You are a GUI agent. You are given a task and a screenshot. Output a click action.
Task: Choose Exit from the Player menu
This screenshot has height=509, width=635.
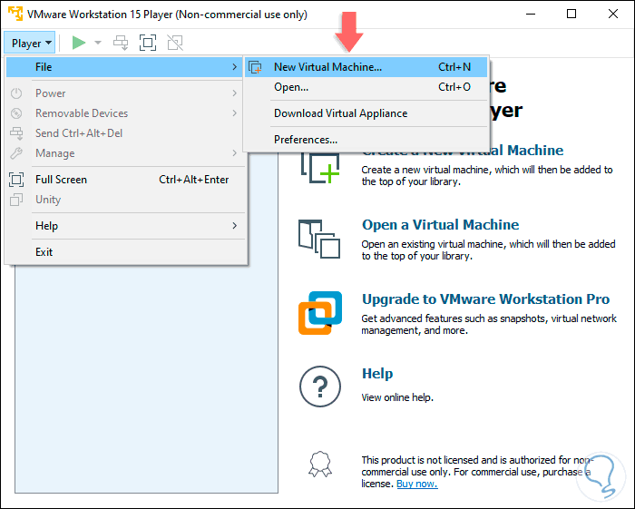[124, 252]
